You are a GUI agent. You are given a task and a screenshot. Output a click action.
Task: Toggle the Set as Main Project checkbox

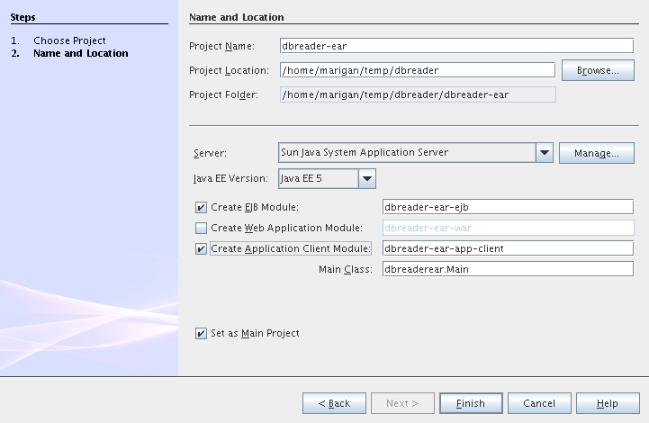(x=201, y=333)
